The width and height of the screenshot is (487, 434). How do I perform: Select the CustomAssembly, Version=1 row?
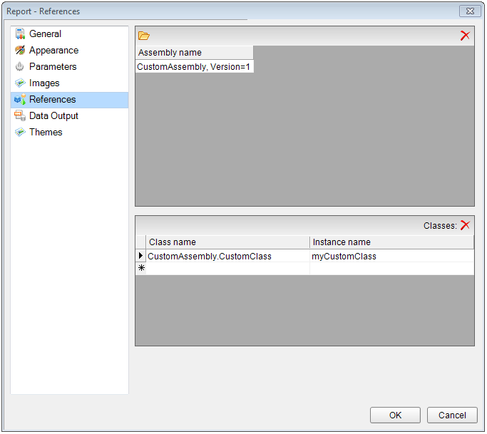[x=194, y=66]
